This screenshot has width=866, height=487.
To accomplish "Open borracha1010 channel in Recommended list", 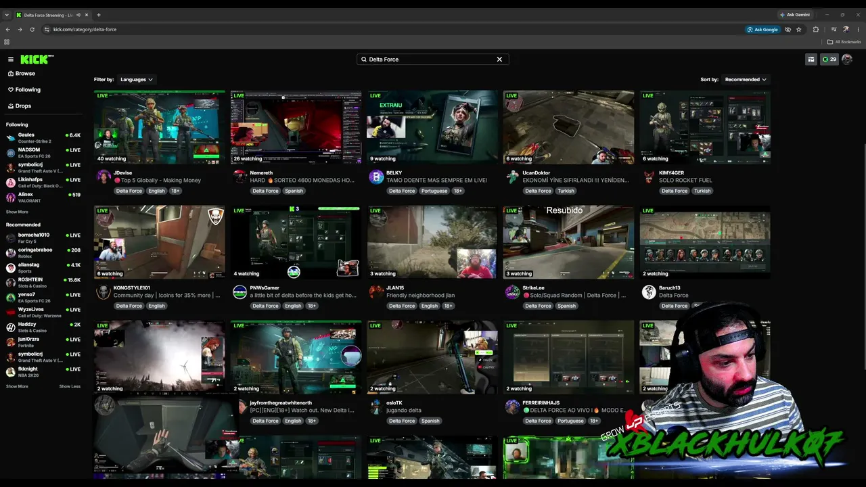I will pyautogui.click(x=43, y=238).
